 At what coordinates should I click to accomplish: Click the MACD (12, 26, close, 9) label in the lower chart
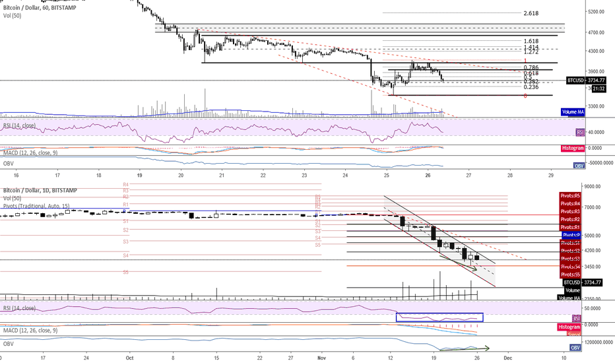point(30,331)
